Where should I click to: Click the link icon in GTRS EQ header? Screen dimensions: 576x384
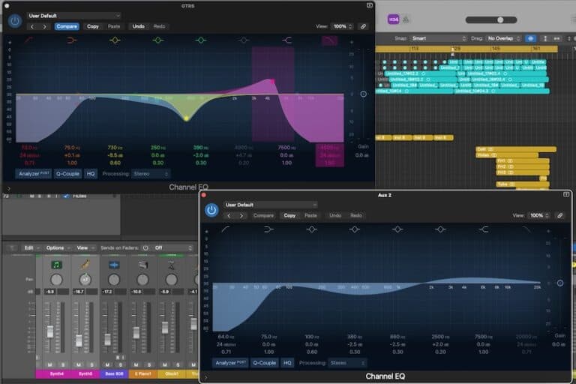363,26
